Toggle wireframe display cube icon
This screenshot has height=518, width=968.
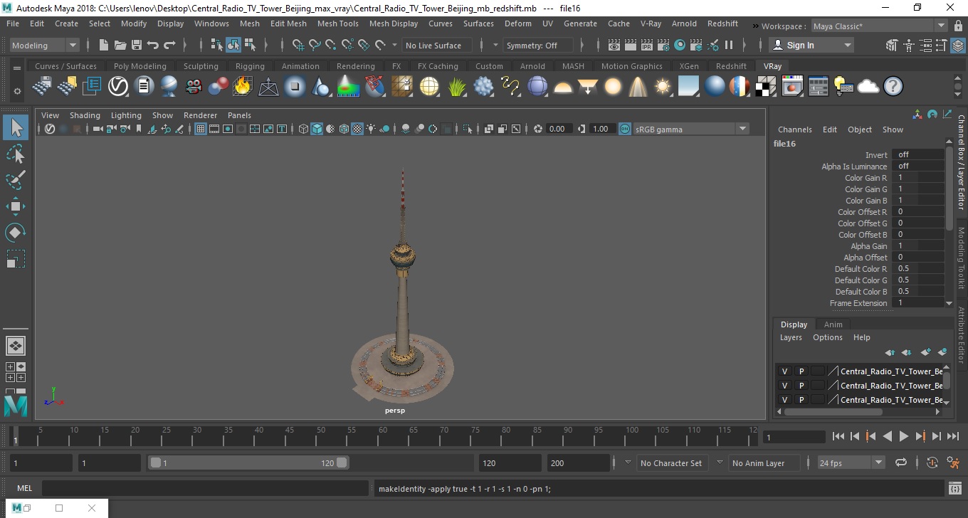(x=304, y=129)
